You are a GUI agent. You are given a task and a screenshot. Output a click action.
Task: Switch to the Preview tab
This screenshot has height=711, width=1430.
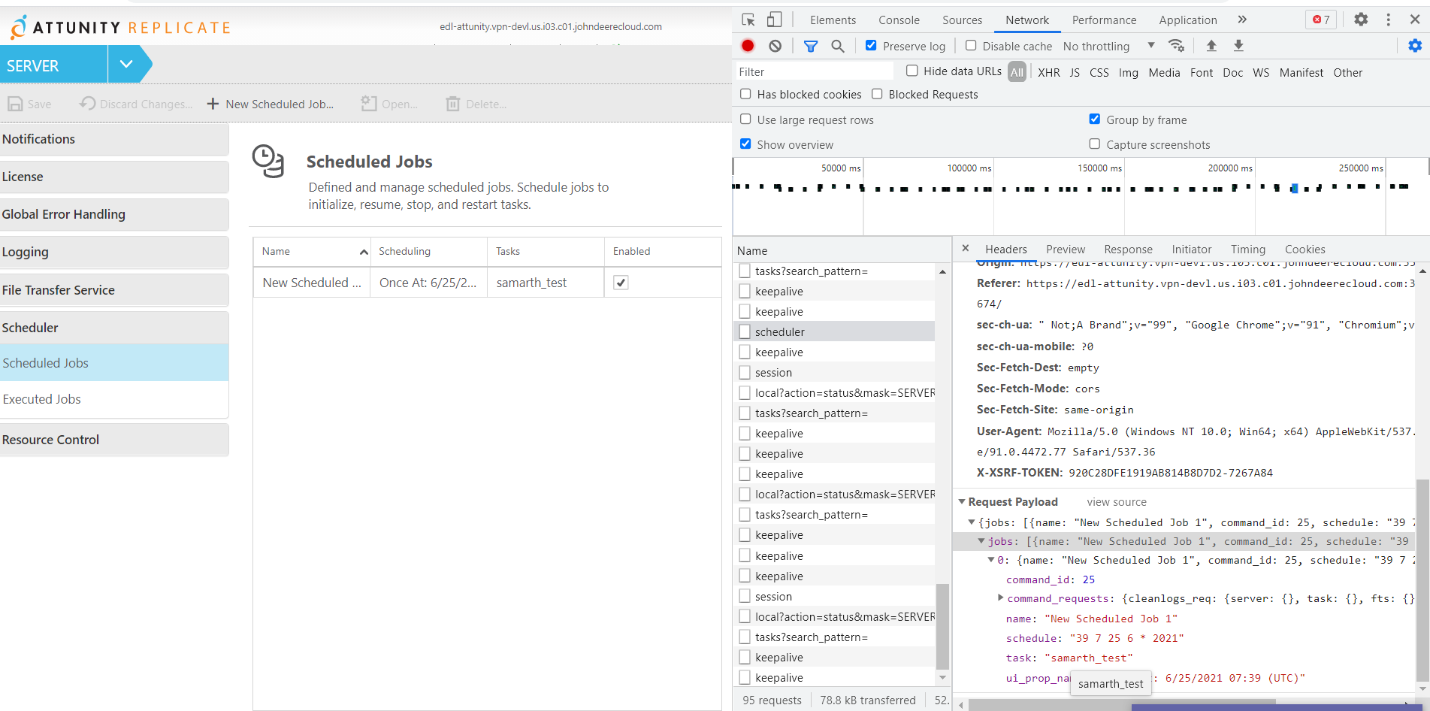pos(1066,249)
